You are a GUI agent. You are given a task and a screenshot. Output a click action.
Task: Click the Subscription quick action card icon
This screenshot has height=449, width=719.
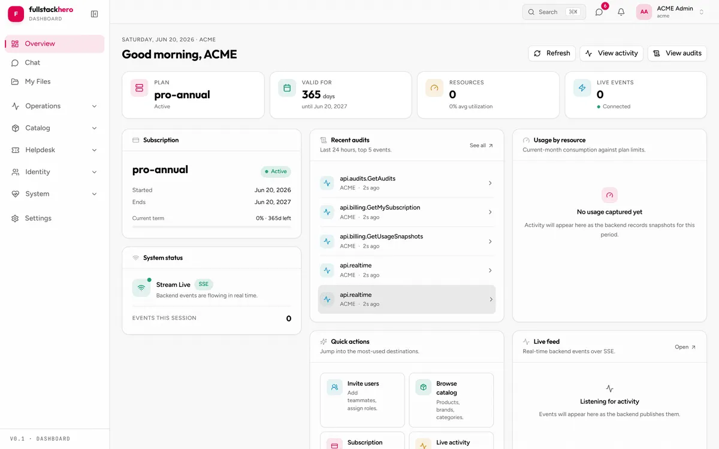point(335,445)
